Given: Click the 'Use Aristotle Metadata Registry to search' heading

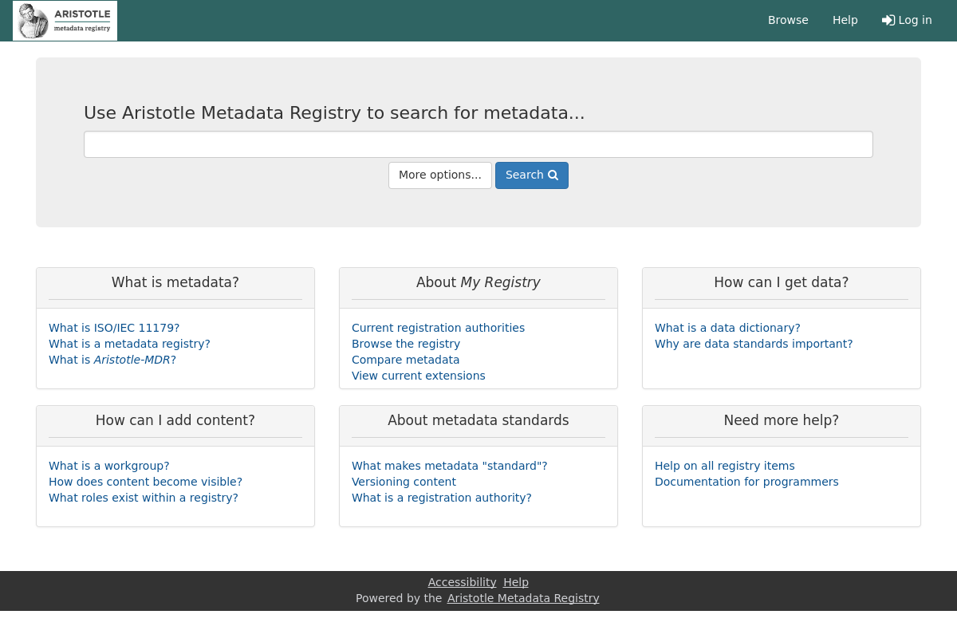Looking at the screenshot, I should (x=334, y=113).
